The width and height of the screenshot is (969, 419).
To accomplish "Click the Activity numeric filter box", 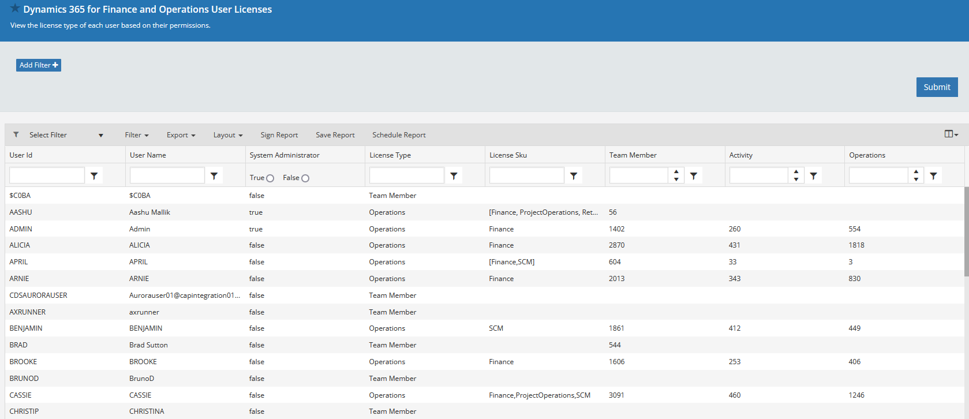I will (760, 175).
